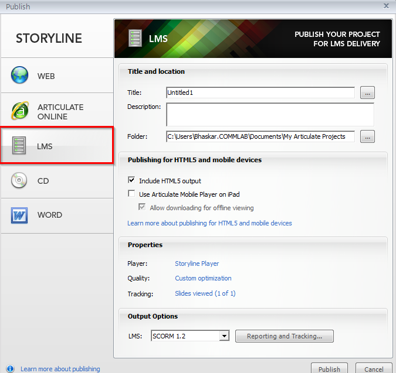Click the Web globe icon
The width and height of the screenshot is (396, 373).
click(19, 75)
